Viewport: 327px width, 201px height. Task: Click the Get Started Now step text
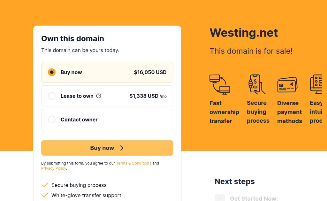pos(254,198)
